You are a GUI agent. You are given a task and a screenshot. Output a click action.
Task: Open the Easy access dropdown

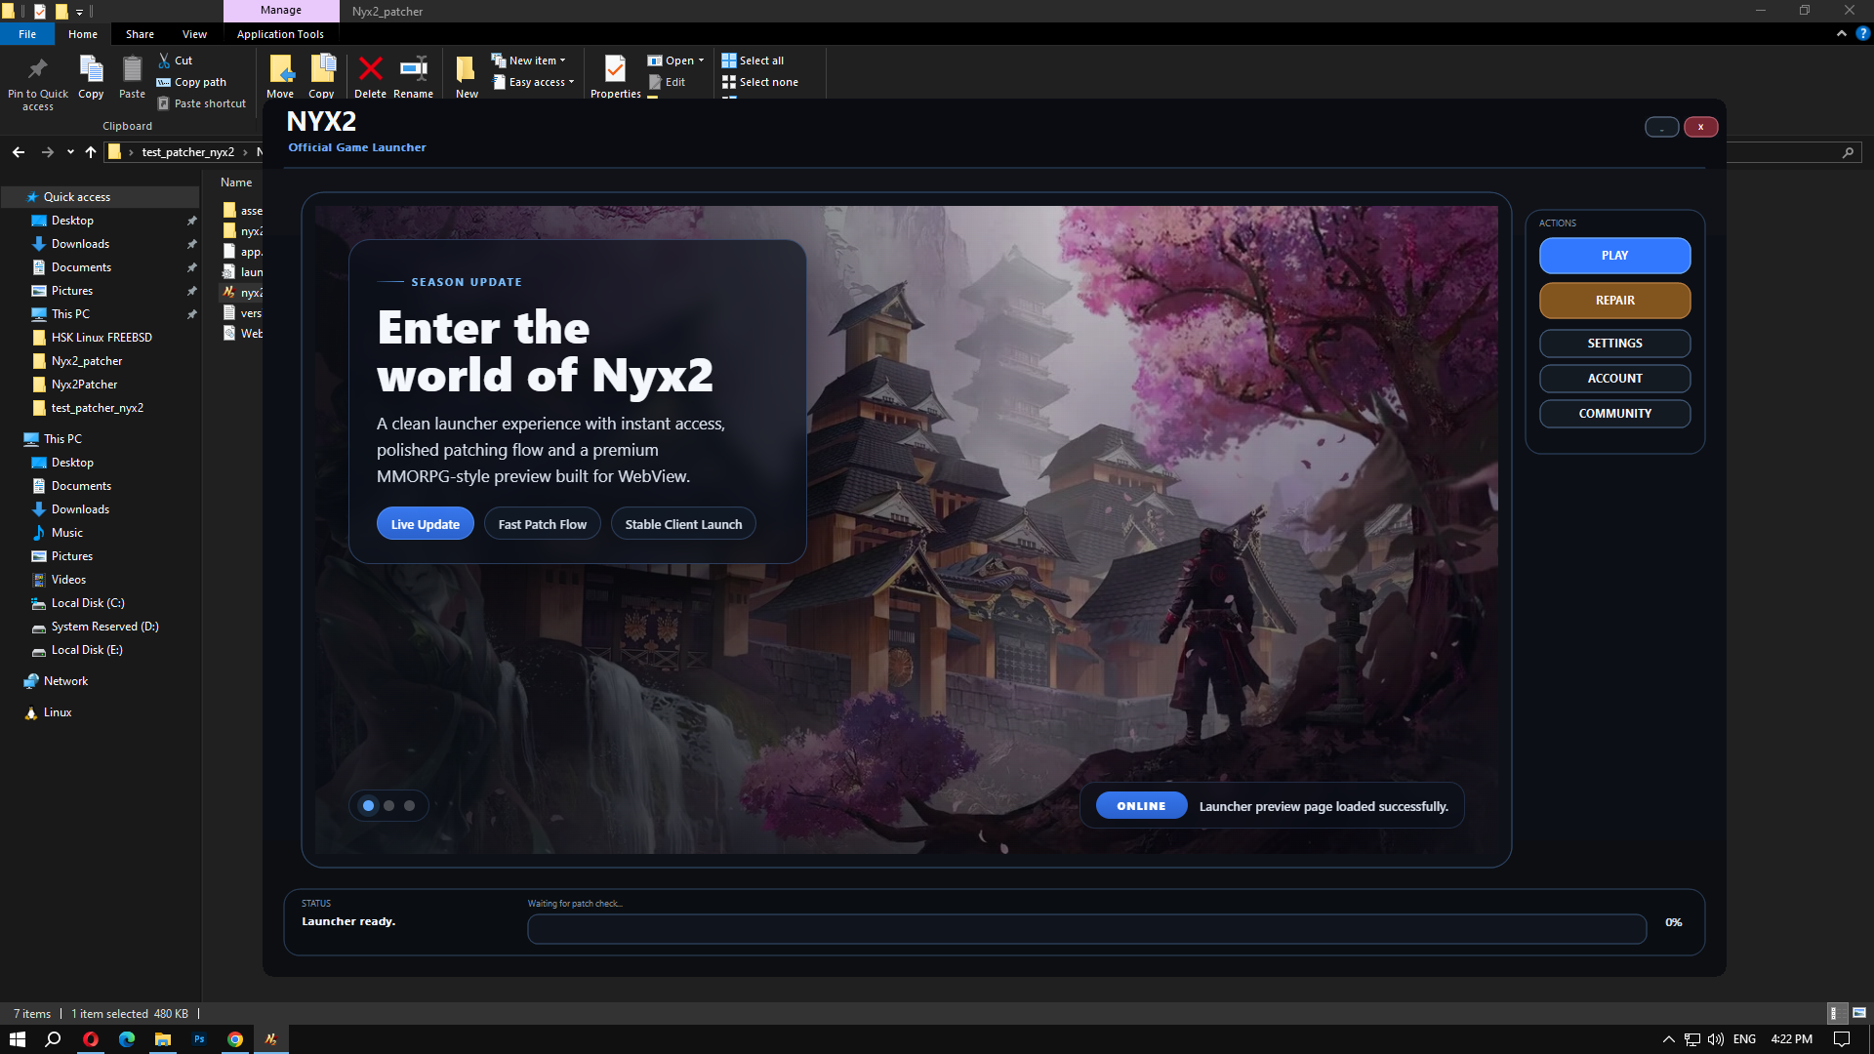click(533, 82)
